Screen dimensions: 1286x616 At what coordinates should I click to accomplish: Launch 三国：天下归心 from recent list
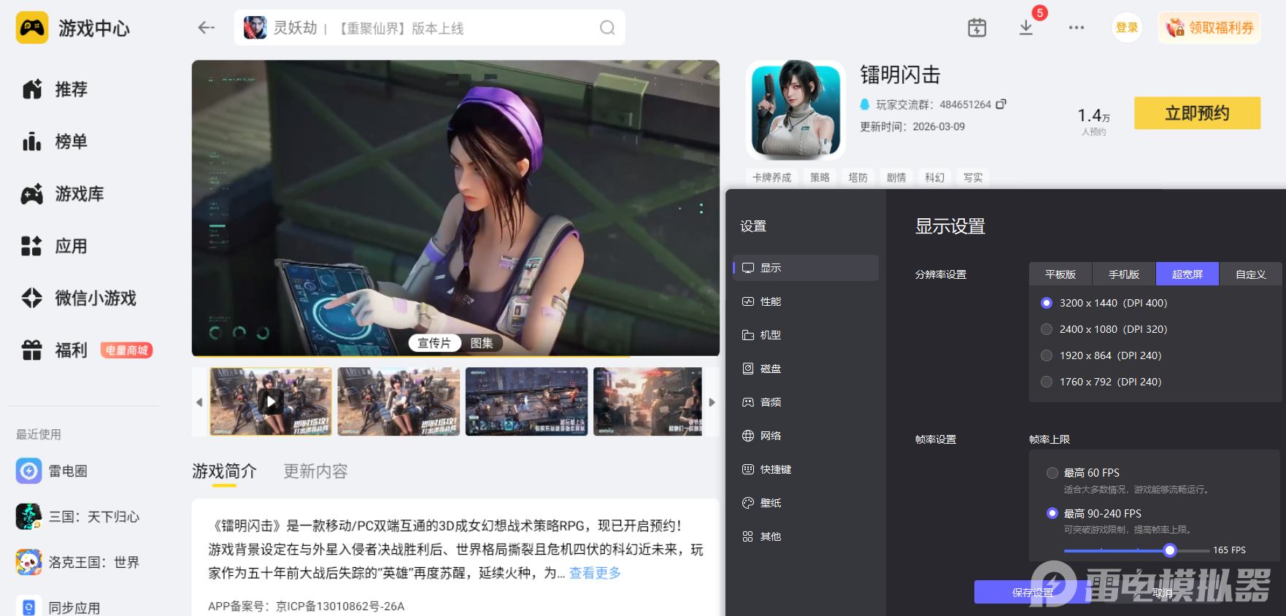point(77,517)
